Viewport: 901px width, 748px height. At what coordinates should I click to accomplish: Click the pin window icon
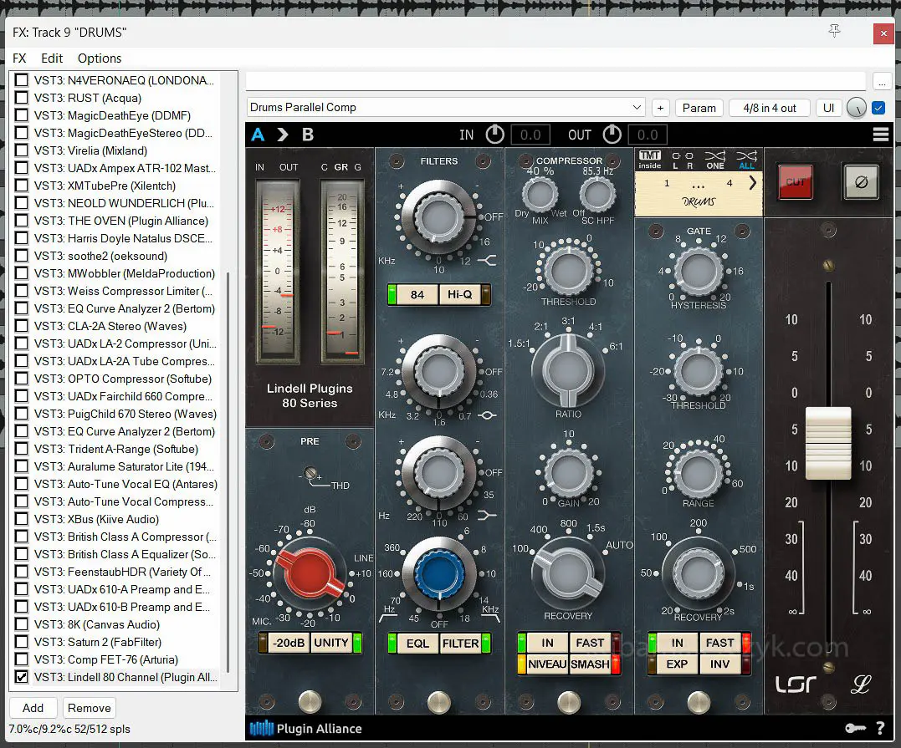click(834, 32)
